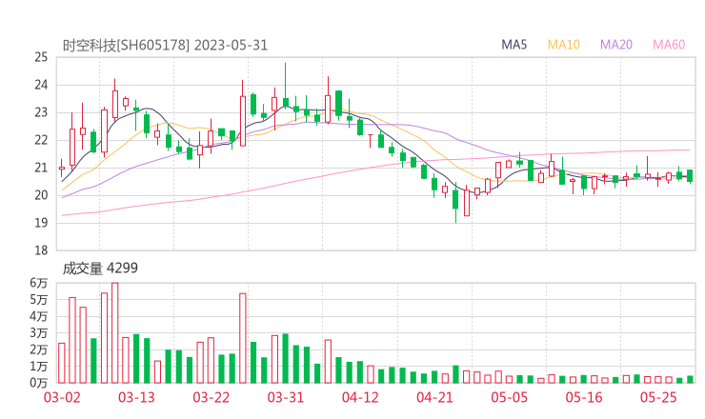The image size is (705, 419).
Task: Click the price axis value 24
Action: click(41, 85)
